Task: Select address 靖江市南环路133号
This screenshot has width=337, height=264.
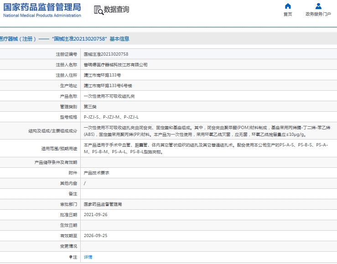Action: point(102,75)
